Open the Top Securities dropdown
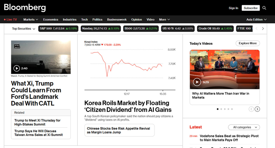The image size is (275, 148). click(23, 29)
